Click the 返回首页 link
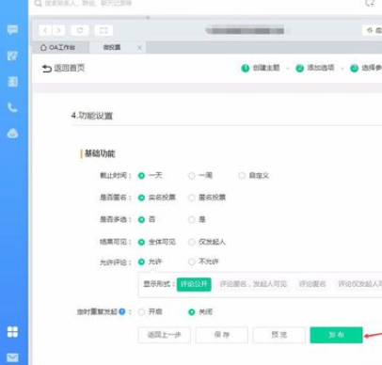This screenshot has height=365, width=382. (x=70, y=68)
